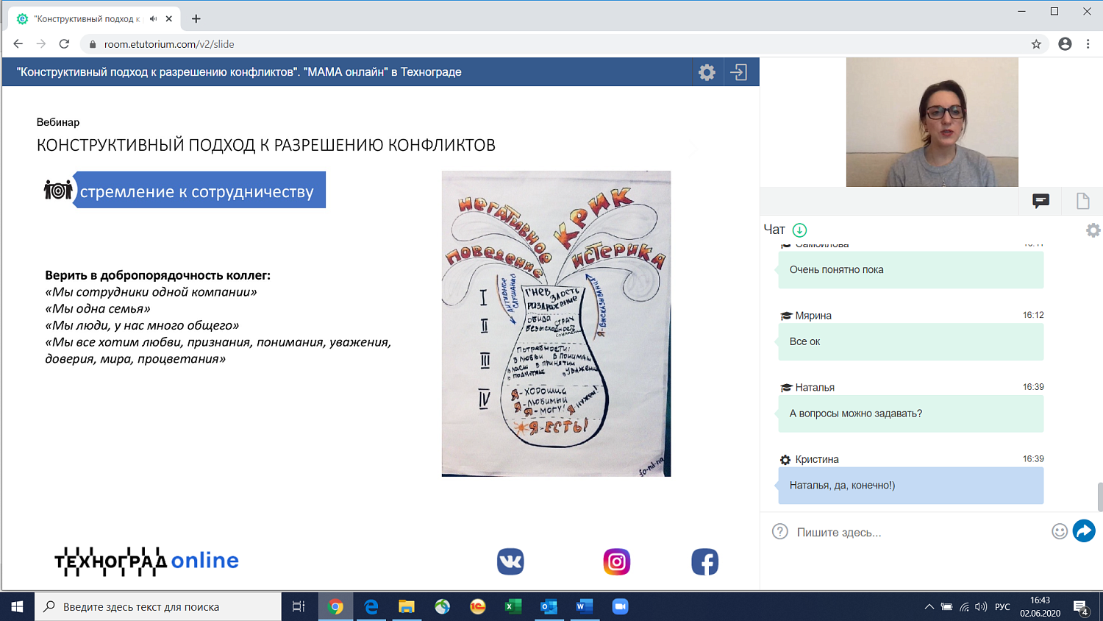Click the text 'Верить в добропорядочность коллег:'
This screenshot has width=1103, height=621.
[x=157, y=275]
